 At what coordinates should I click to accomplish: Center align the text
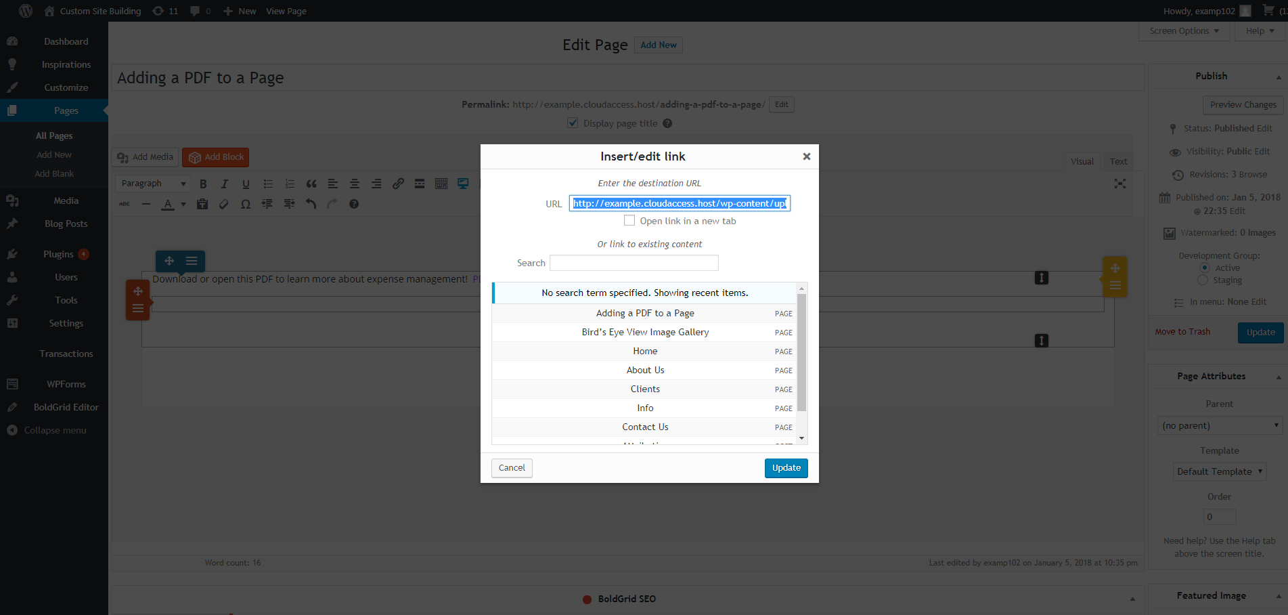[355, 184]
